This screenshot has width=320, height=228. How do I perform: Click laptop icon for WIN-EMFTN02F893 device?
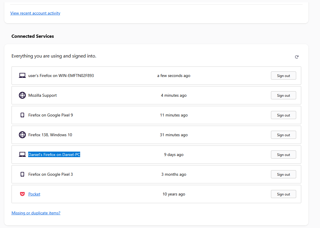point(22,76)
